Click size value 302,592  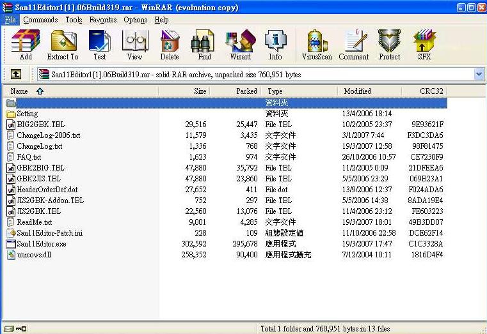(194, 244)
